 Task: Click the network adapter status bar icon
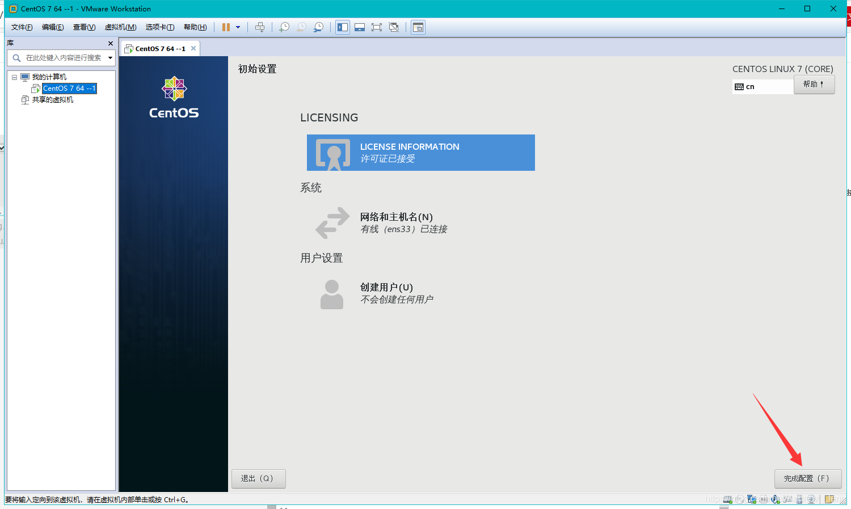pyautogui.click(x=752, y=499)
